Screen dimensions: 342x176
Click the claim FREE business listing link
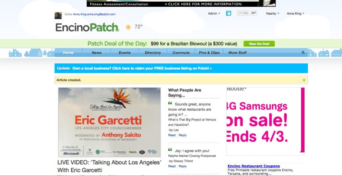click(x=142, y=68)
